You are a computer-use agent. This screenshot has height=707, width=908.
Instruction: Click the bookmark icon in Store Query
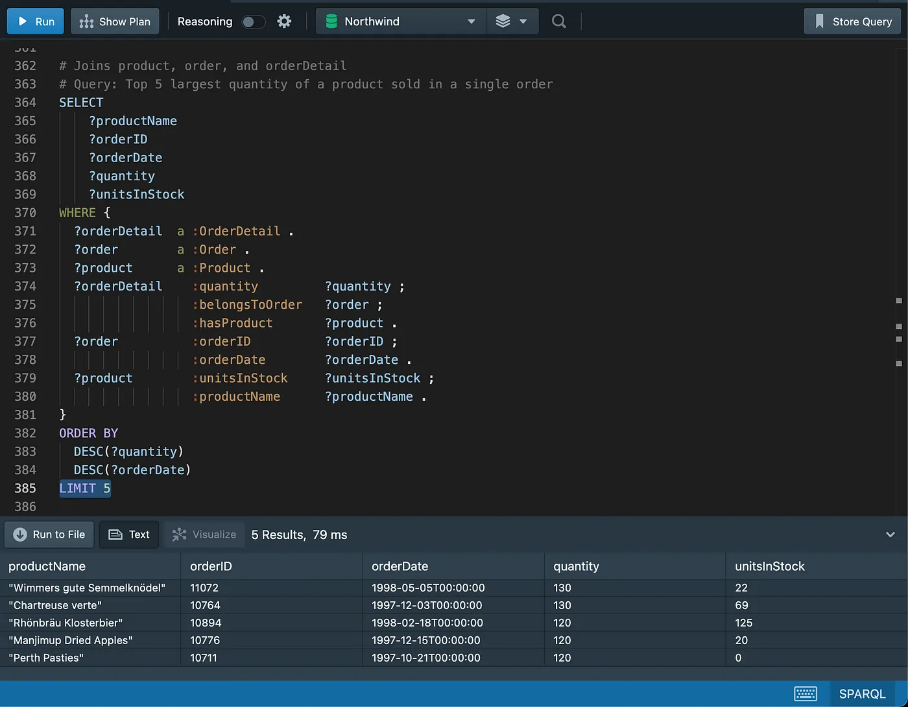[819, 21]
